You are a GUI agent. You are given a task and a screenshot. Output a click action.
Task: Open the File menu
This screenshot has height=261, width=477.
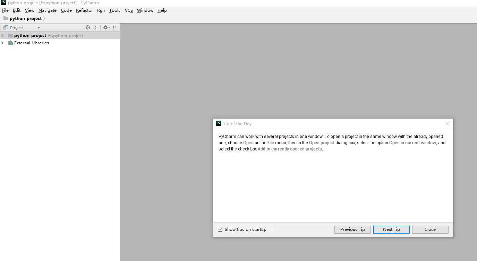(5, 10)
